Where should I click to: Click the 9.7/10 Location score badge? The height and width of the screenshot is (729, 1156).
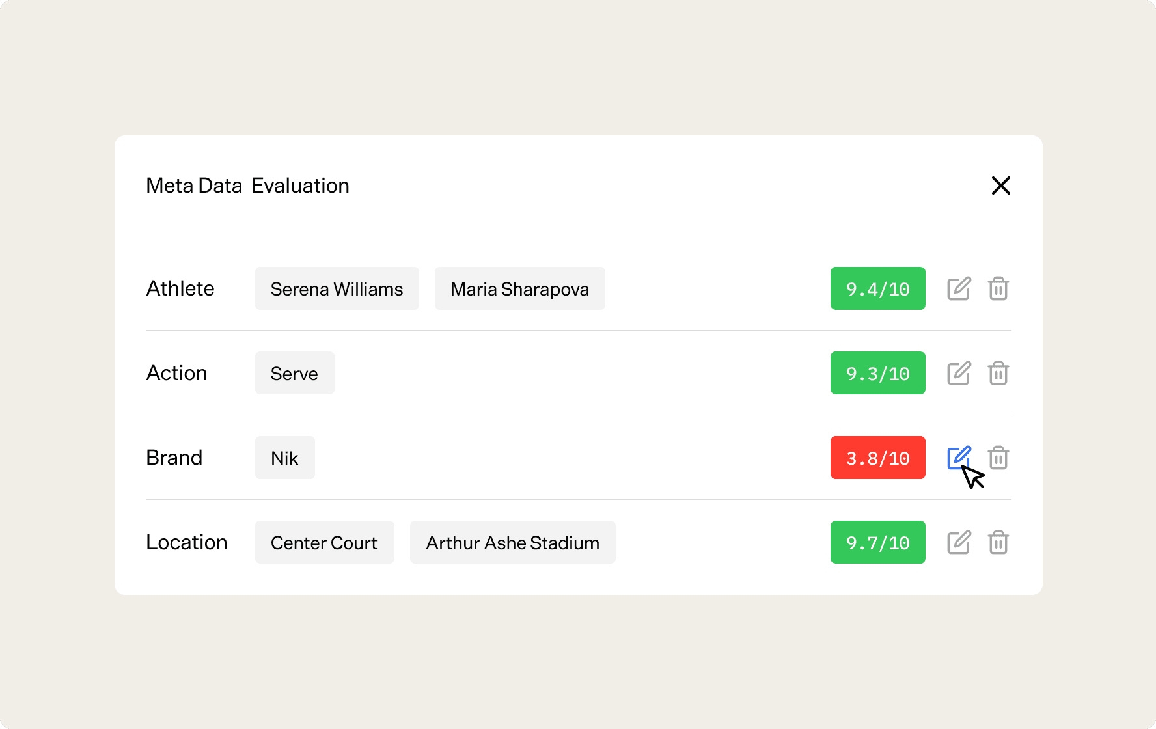(x=877, y=542)
